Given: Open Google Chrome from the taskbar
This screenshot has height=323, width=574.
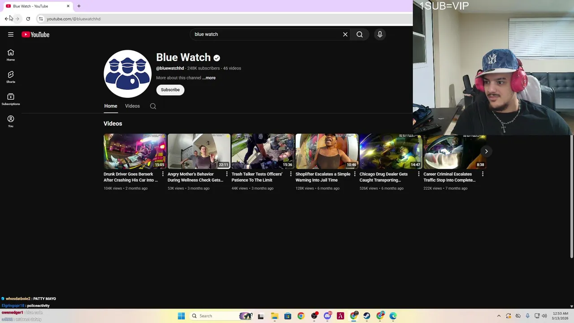Looking at the screenshot, I should tap(301, 316).
